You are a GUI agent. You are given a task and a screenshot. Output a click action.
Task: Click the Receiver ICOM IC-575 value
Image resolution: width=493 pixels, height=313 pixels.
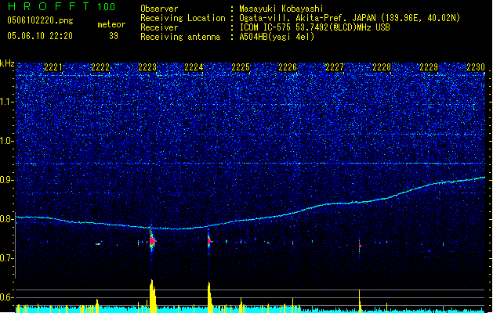(315, 27)
